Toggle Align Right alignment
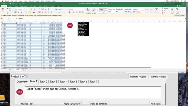 [x=45, y=12]
